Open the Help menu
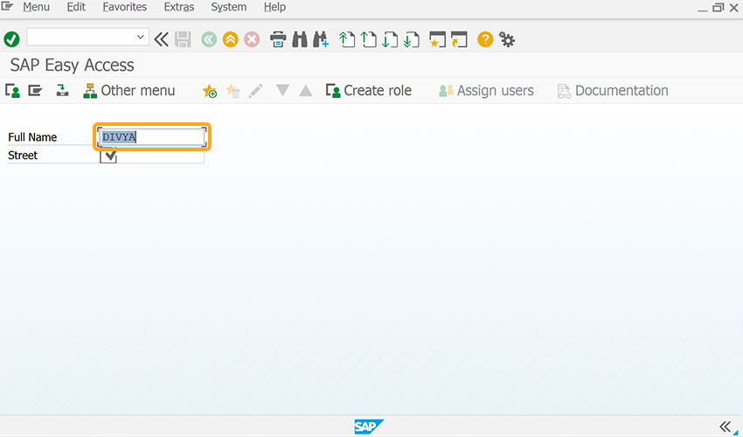The height and width of the screenshot is (437, 743). point(274,7)
